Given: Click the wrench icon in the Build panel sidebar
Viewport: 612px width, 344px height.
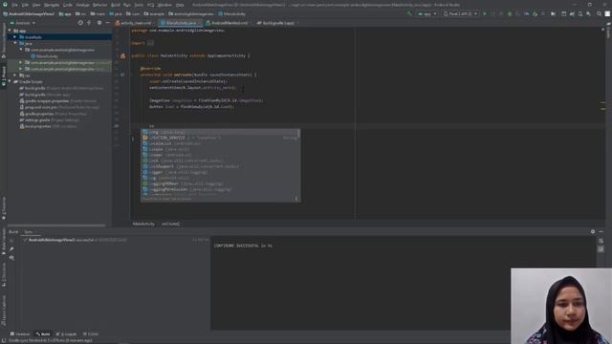Looking at the screenshot, I should coord(11,248).
